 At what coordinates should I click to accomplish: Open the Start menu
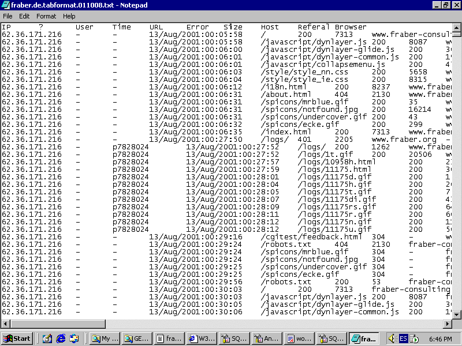coord(17,339)
